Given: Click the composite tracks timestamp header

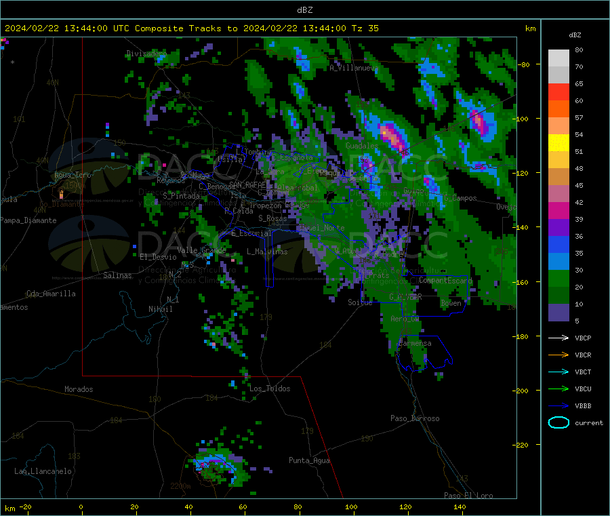Looking at the screenshot, I should click(x=192, y=28).
